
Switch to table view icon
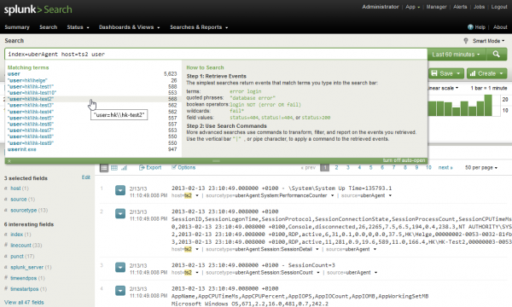coord(114,168)
